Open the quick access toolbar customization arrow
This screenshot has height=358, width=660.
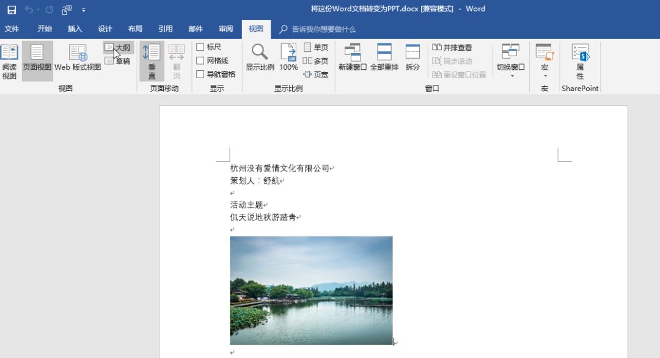point(83,9)
